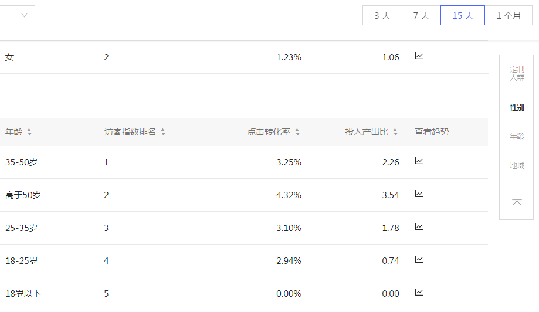The height and width of the screenshot is (312, 539).
Task: Go to 性别 section in sidebar
Action: (517, 107)
